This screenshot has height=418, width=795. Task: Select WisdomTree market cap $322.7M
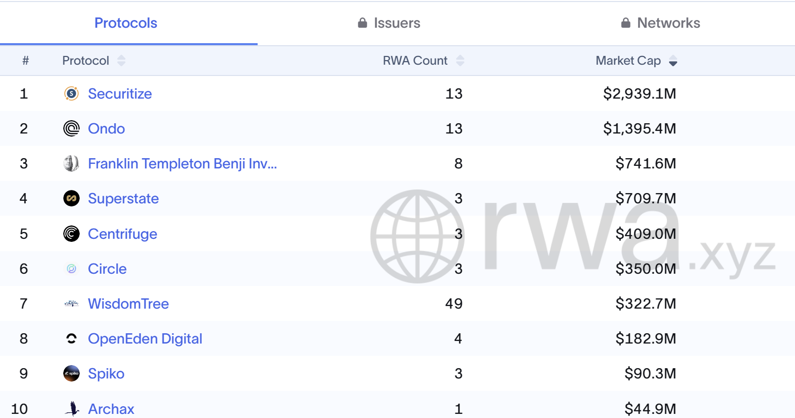tap(646, 303)
